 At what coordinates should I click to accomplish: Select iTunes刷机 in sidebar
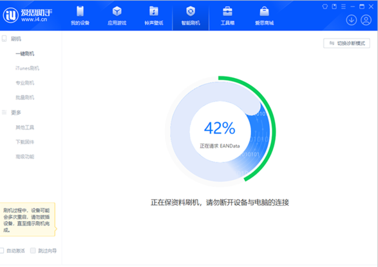coord(27,68)
